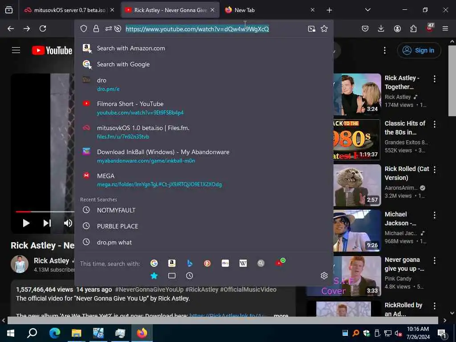Screen dimensions: 456x342
Task: Open Download InkBall My Abandonware suggestion
Action: [x=204, y=156]
